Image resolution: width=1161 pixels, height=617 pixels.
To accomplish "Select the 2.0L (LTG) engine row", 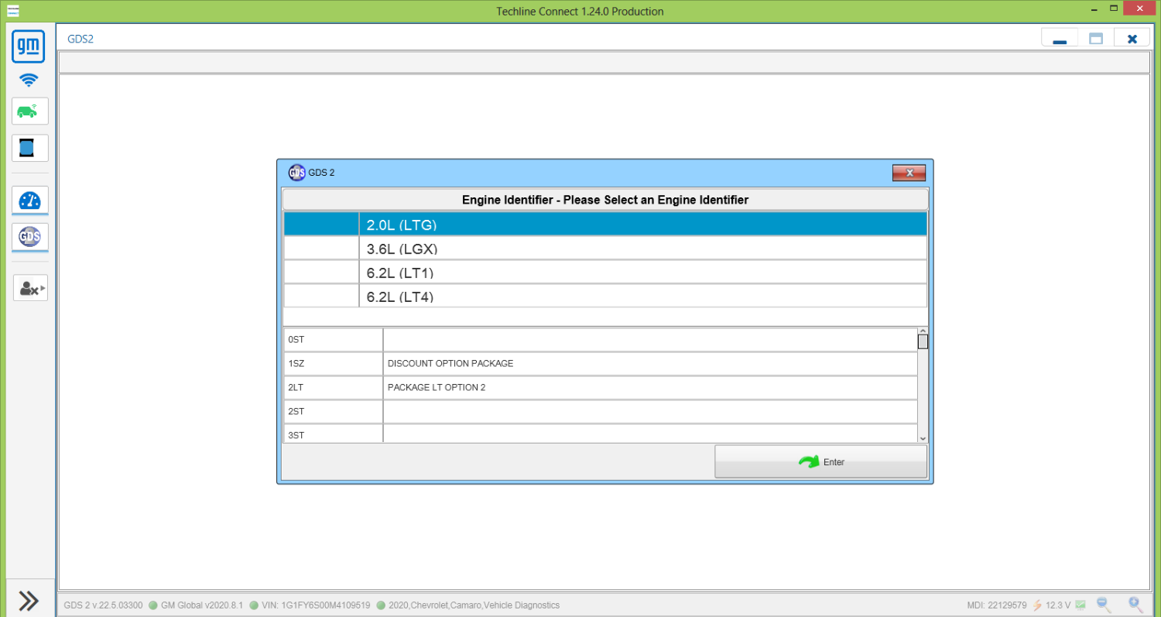I will point(605,225).
